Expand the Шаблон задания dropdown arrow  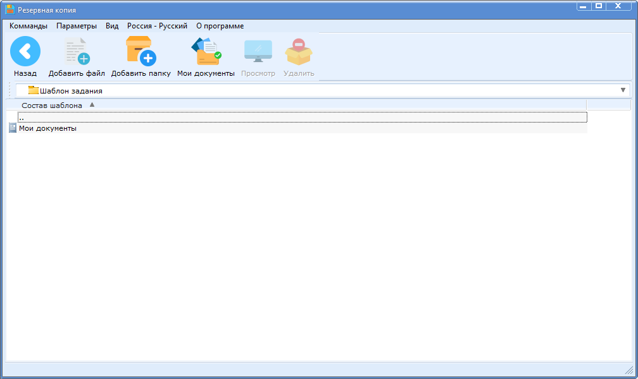pyautogui.click(x=623, y=90)
